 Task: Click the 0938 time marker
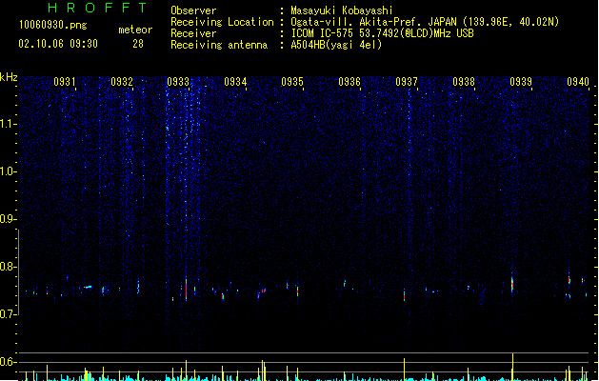[x=464, y=82]
